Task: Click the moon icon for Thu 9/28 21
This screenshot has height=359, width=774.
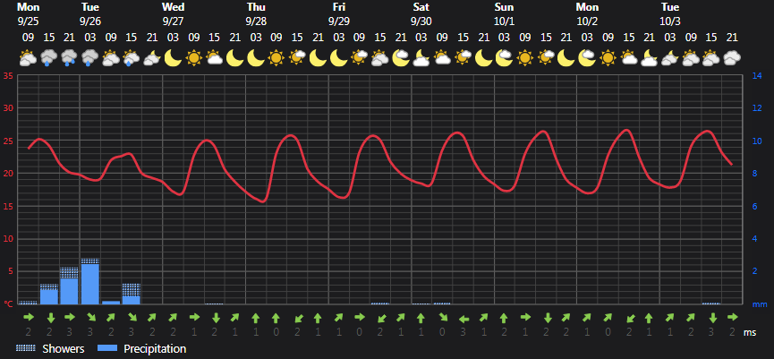Action: [x=318, y=58]
